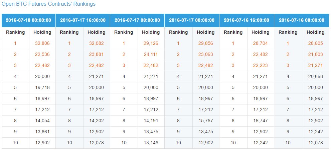This screenshot has width=331, height=151.
Task: Click 12,902 in the 2016-07-18 00:00:00 column
Action: (x=42, y=143)
